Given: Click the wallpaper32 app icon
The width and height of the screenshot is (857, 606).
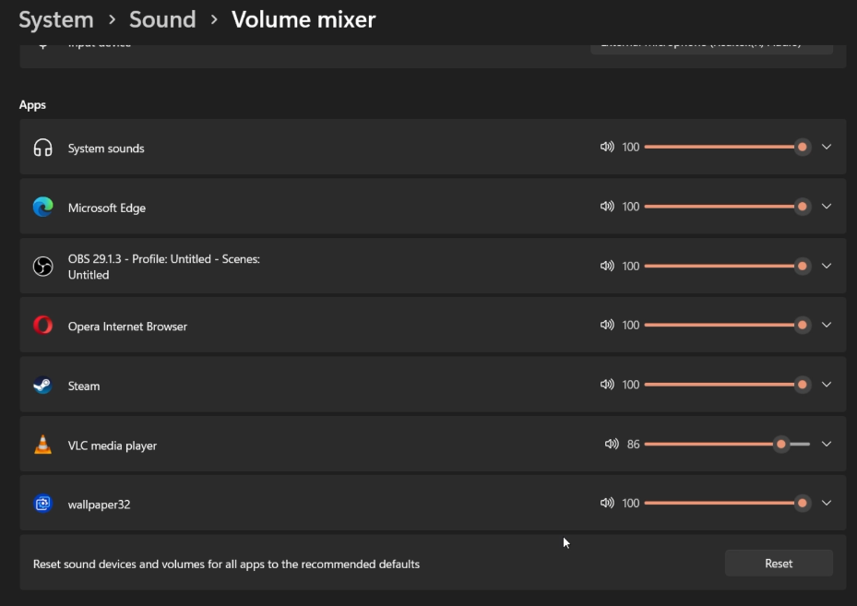Looking at the screenshot, I should 42,504.
